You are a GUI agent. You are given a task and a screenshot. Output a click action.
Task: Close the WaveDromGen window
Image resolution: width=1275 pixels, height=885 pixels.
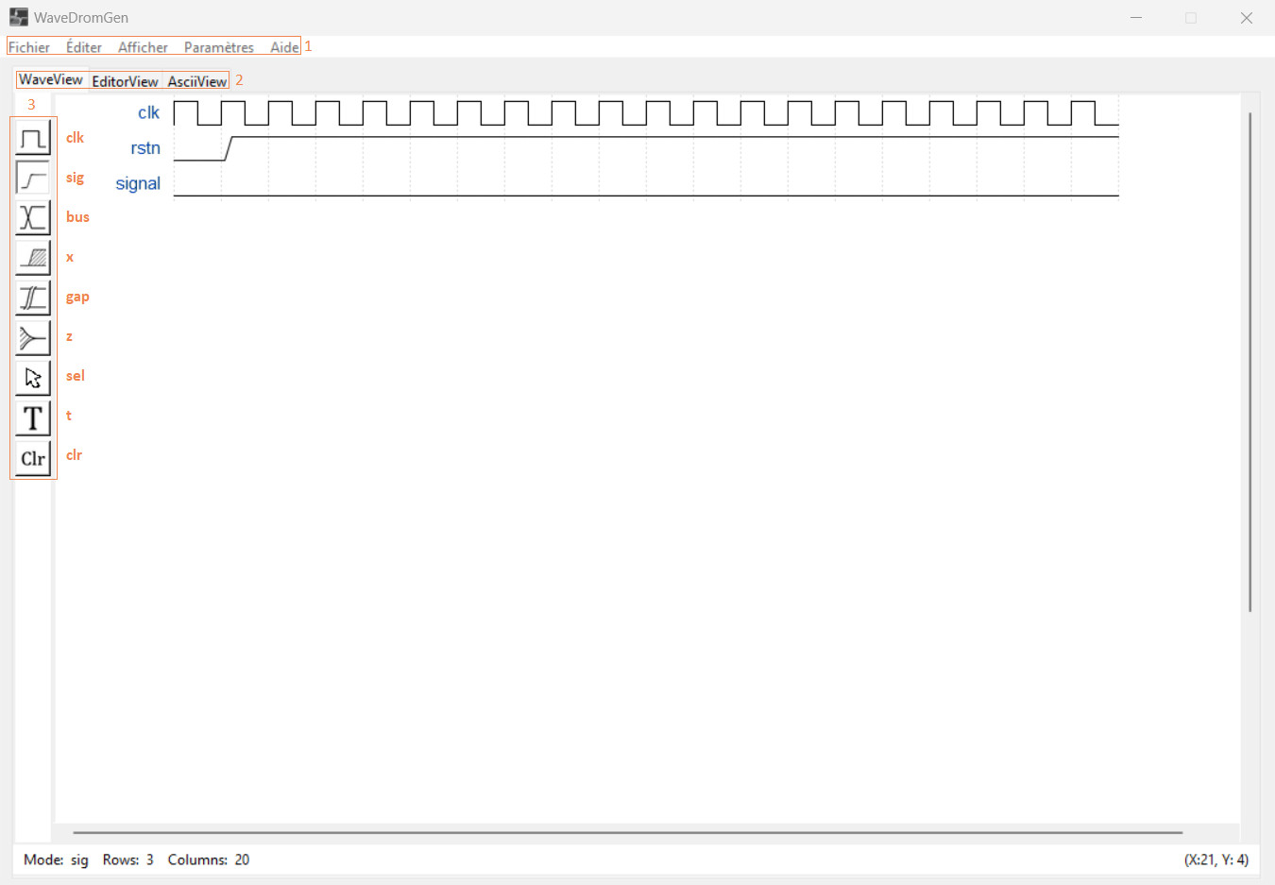pyautogui.click(x=1247, y=17)
